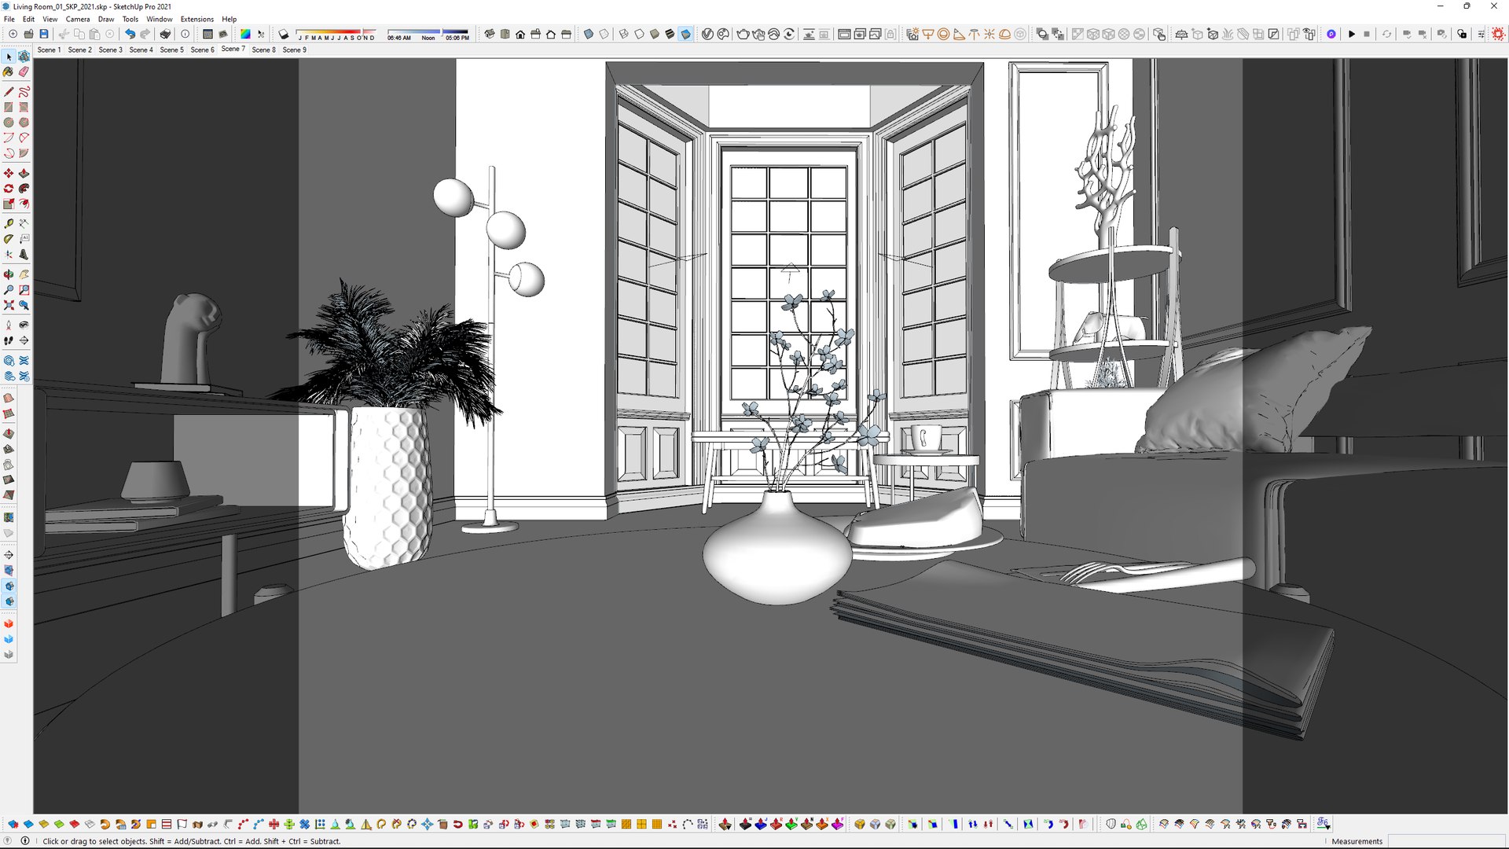Switch to the Iso view icon
The width and height of the screenshot is (1509, 849).
[490, 34]
